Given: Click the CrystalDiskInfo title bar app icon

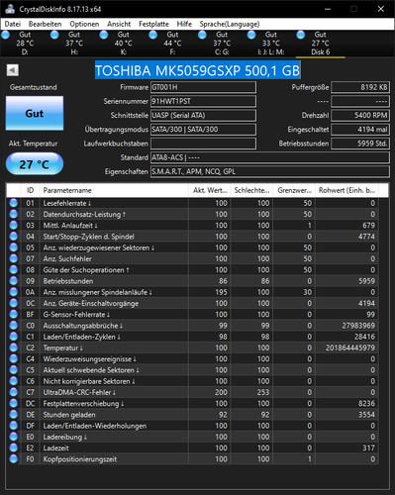Looking at the screenshot, I should [10, 9].
